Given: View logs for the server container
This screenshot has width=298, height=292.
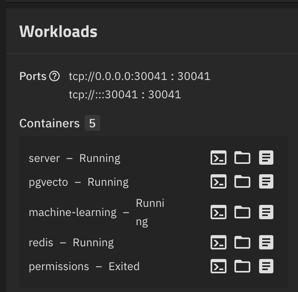Looking at the screenshot, I should point(266,158).
